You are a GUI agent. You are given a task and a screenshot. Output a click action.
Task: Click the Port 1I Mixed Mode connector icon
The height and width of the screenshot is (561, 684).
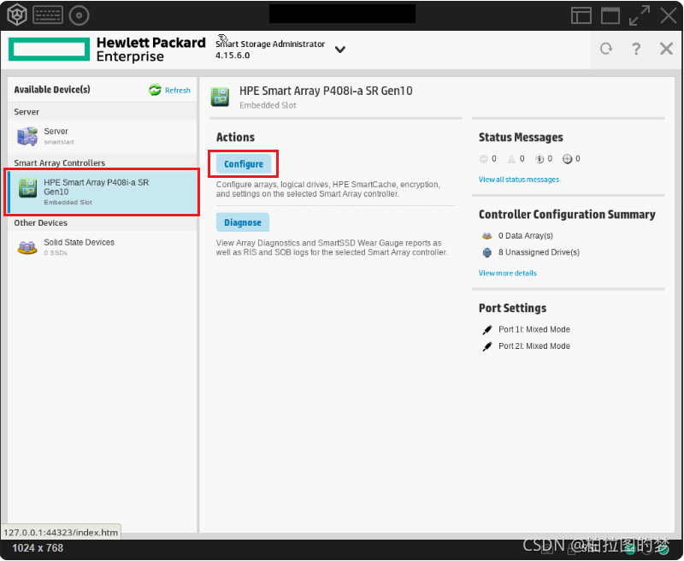tap(486, 330)
